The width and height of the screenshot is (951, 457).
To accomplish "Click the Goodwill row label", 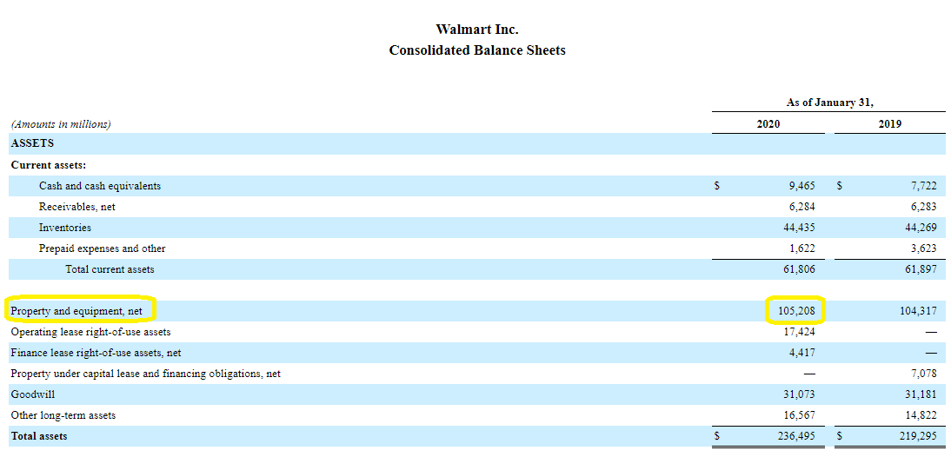I will (x=33, y=394).
